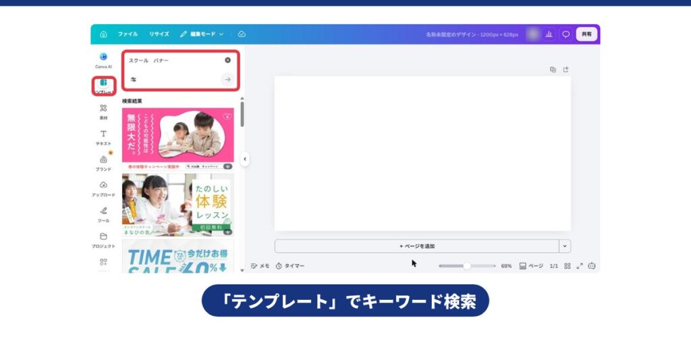
Task: Open the ページ pages view
Action: tap(531, 266)
